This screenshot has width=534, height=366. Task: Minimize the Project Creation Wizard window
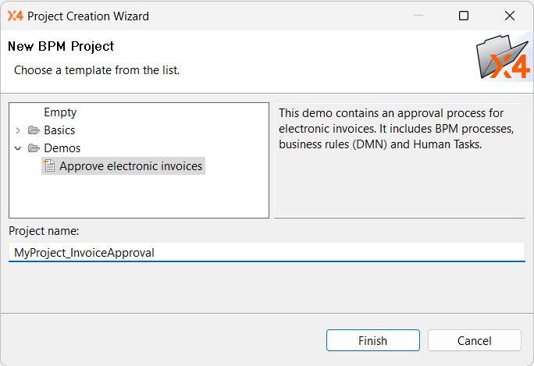418,16
